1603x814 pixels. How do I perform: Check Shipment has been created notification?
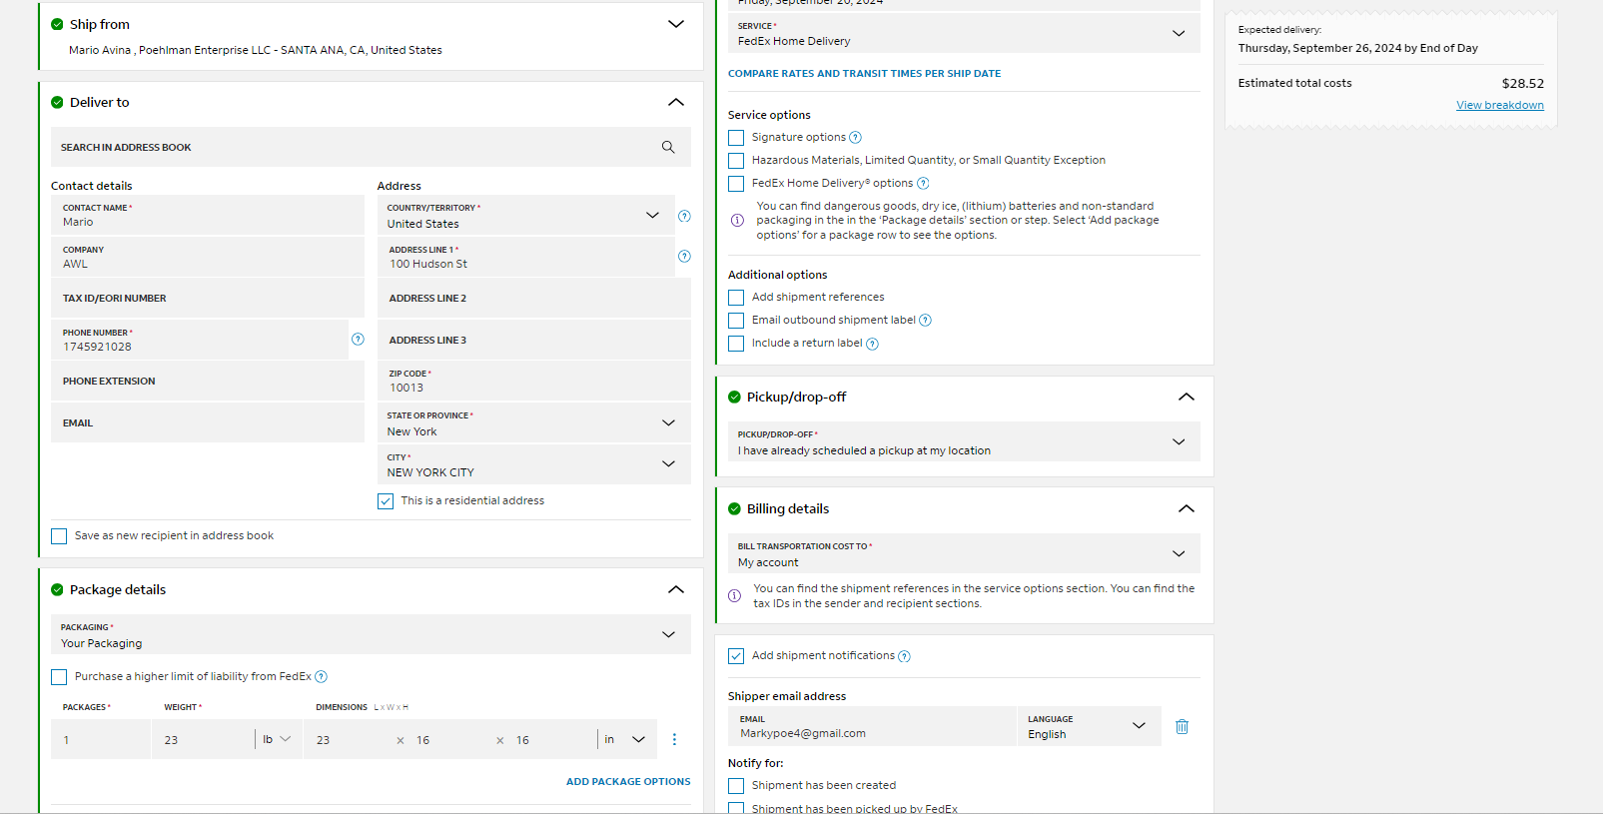coord(736,786)
